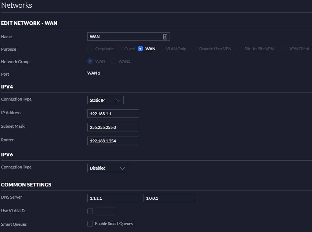Select the Guest purpose radio button
312x232 pixels.
click(119, 49)
